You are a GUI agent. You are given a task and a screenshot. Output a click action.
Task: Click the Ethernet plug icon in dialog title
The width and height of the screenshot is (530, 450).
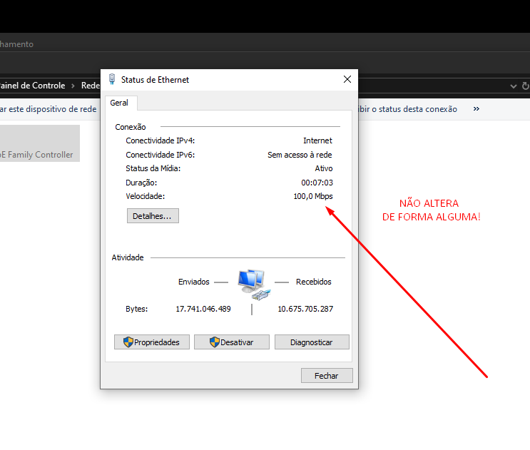(x=112, y=79)
